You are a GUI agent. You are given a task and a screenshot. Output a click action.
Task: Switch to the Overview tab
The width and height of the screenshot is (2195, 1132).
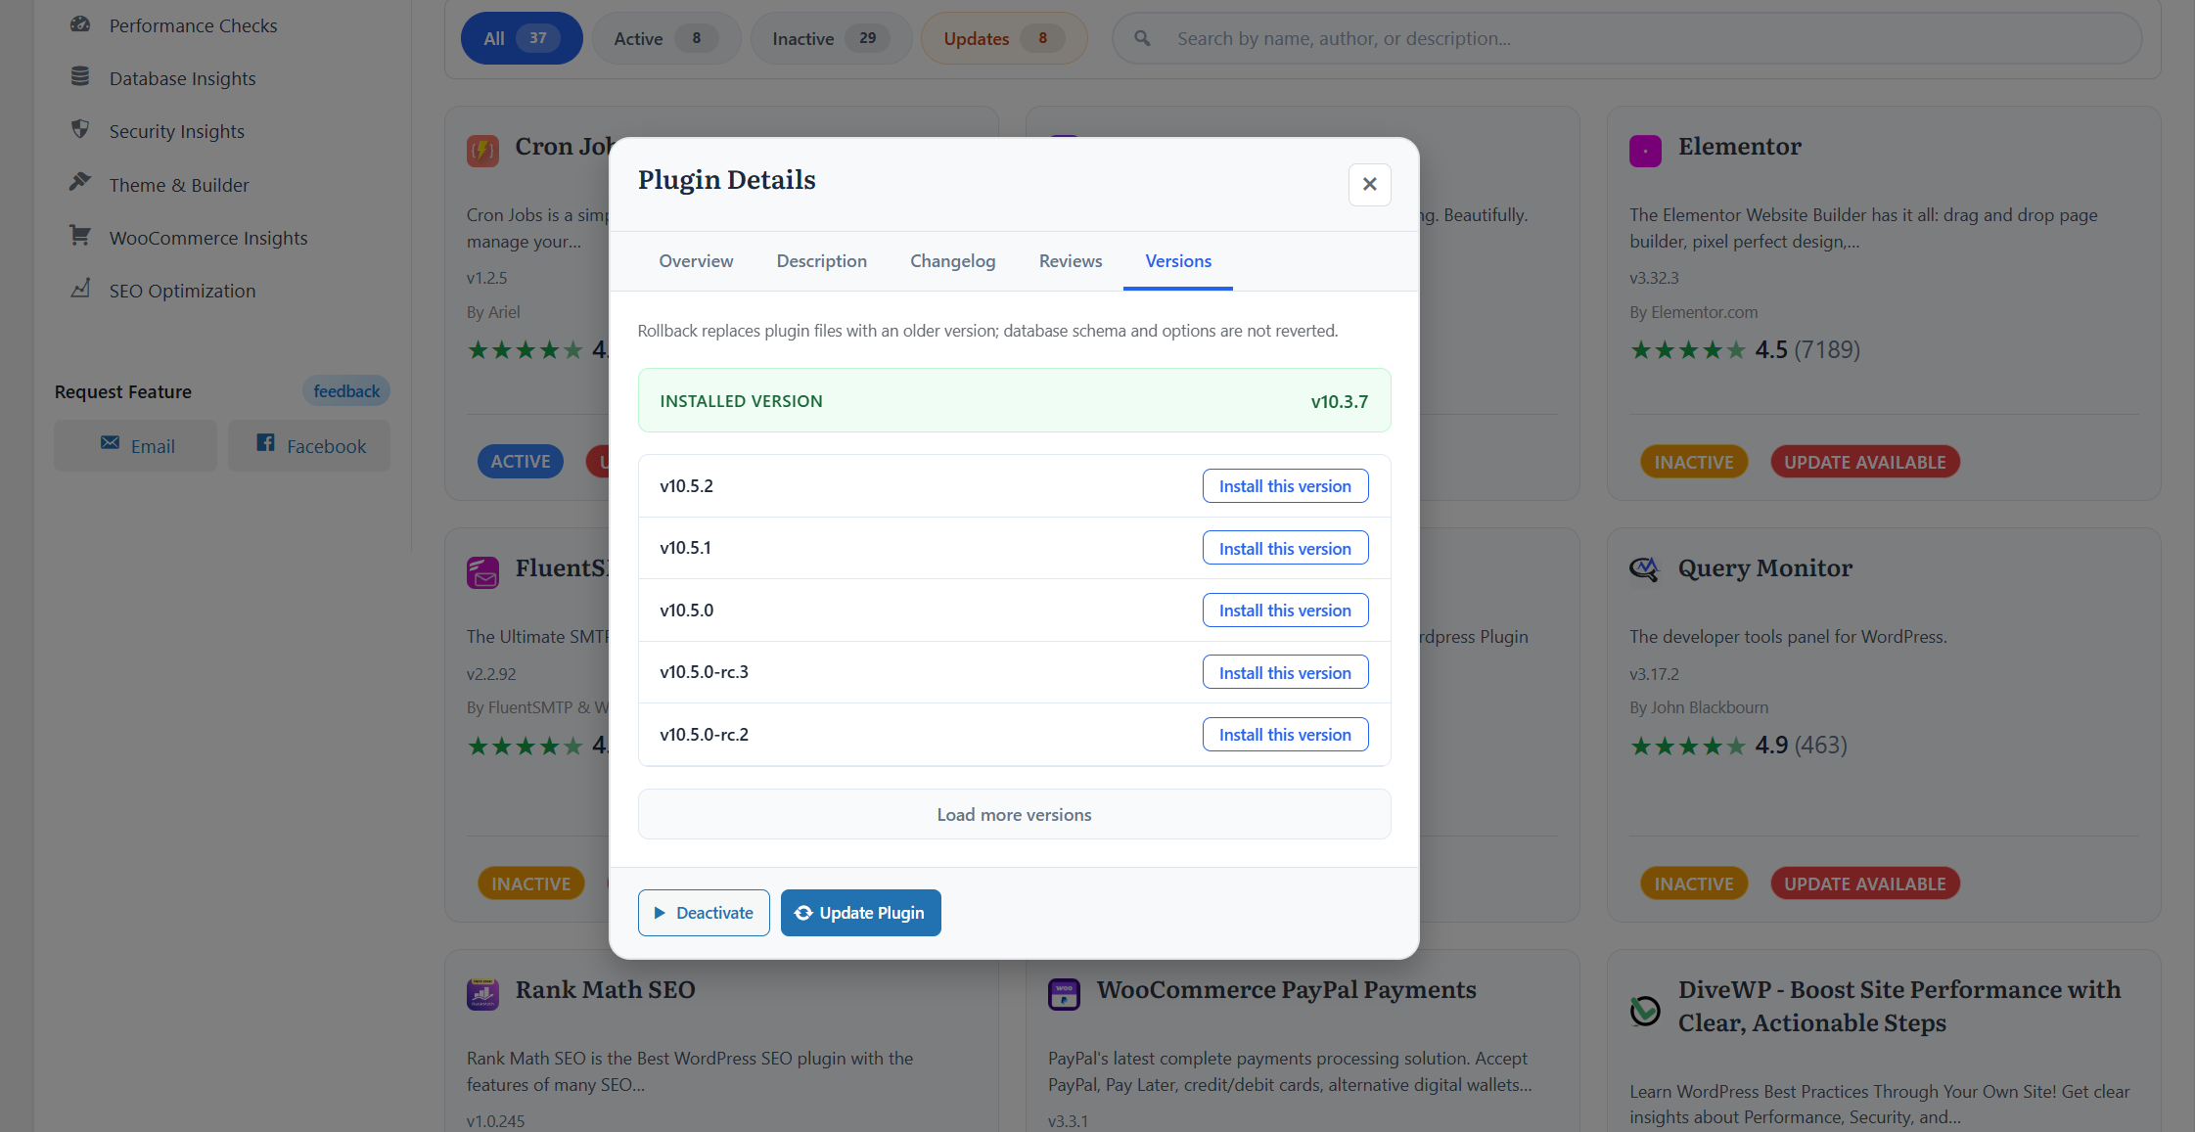click(696, 261)
